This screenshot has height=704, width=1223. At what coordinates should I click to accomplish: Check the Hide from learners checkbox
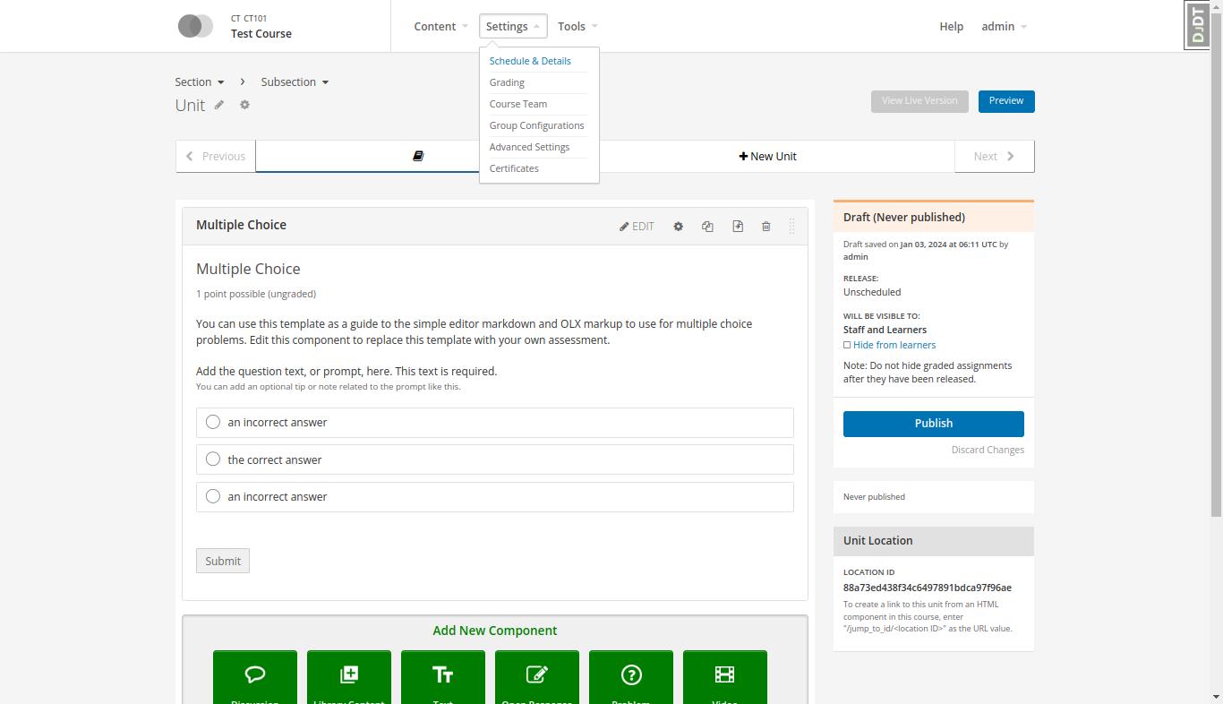click(847, 345)
